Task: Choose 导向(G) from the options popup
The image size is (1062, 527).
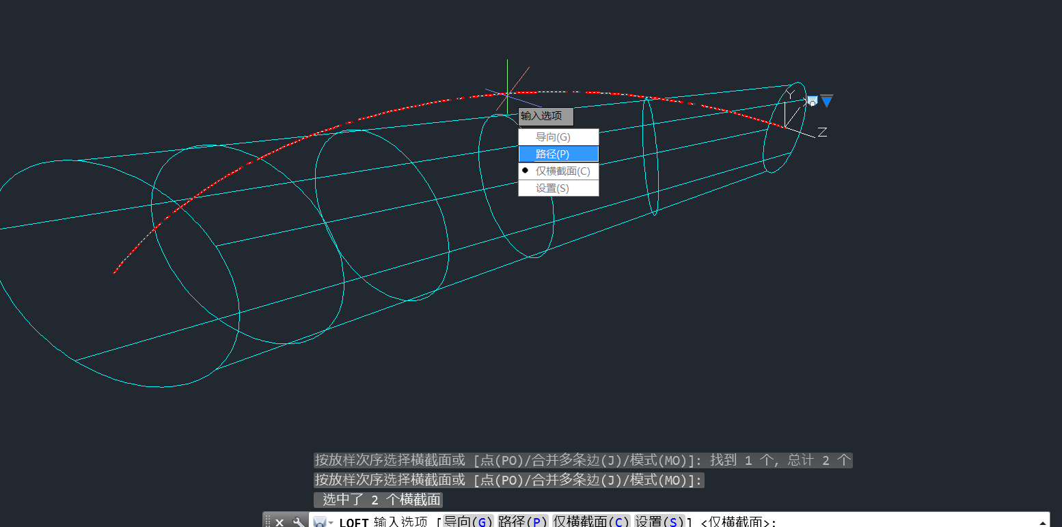Action: coord(558,137)
